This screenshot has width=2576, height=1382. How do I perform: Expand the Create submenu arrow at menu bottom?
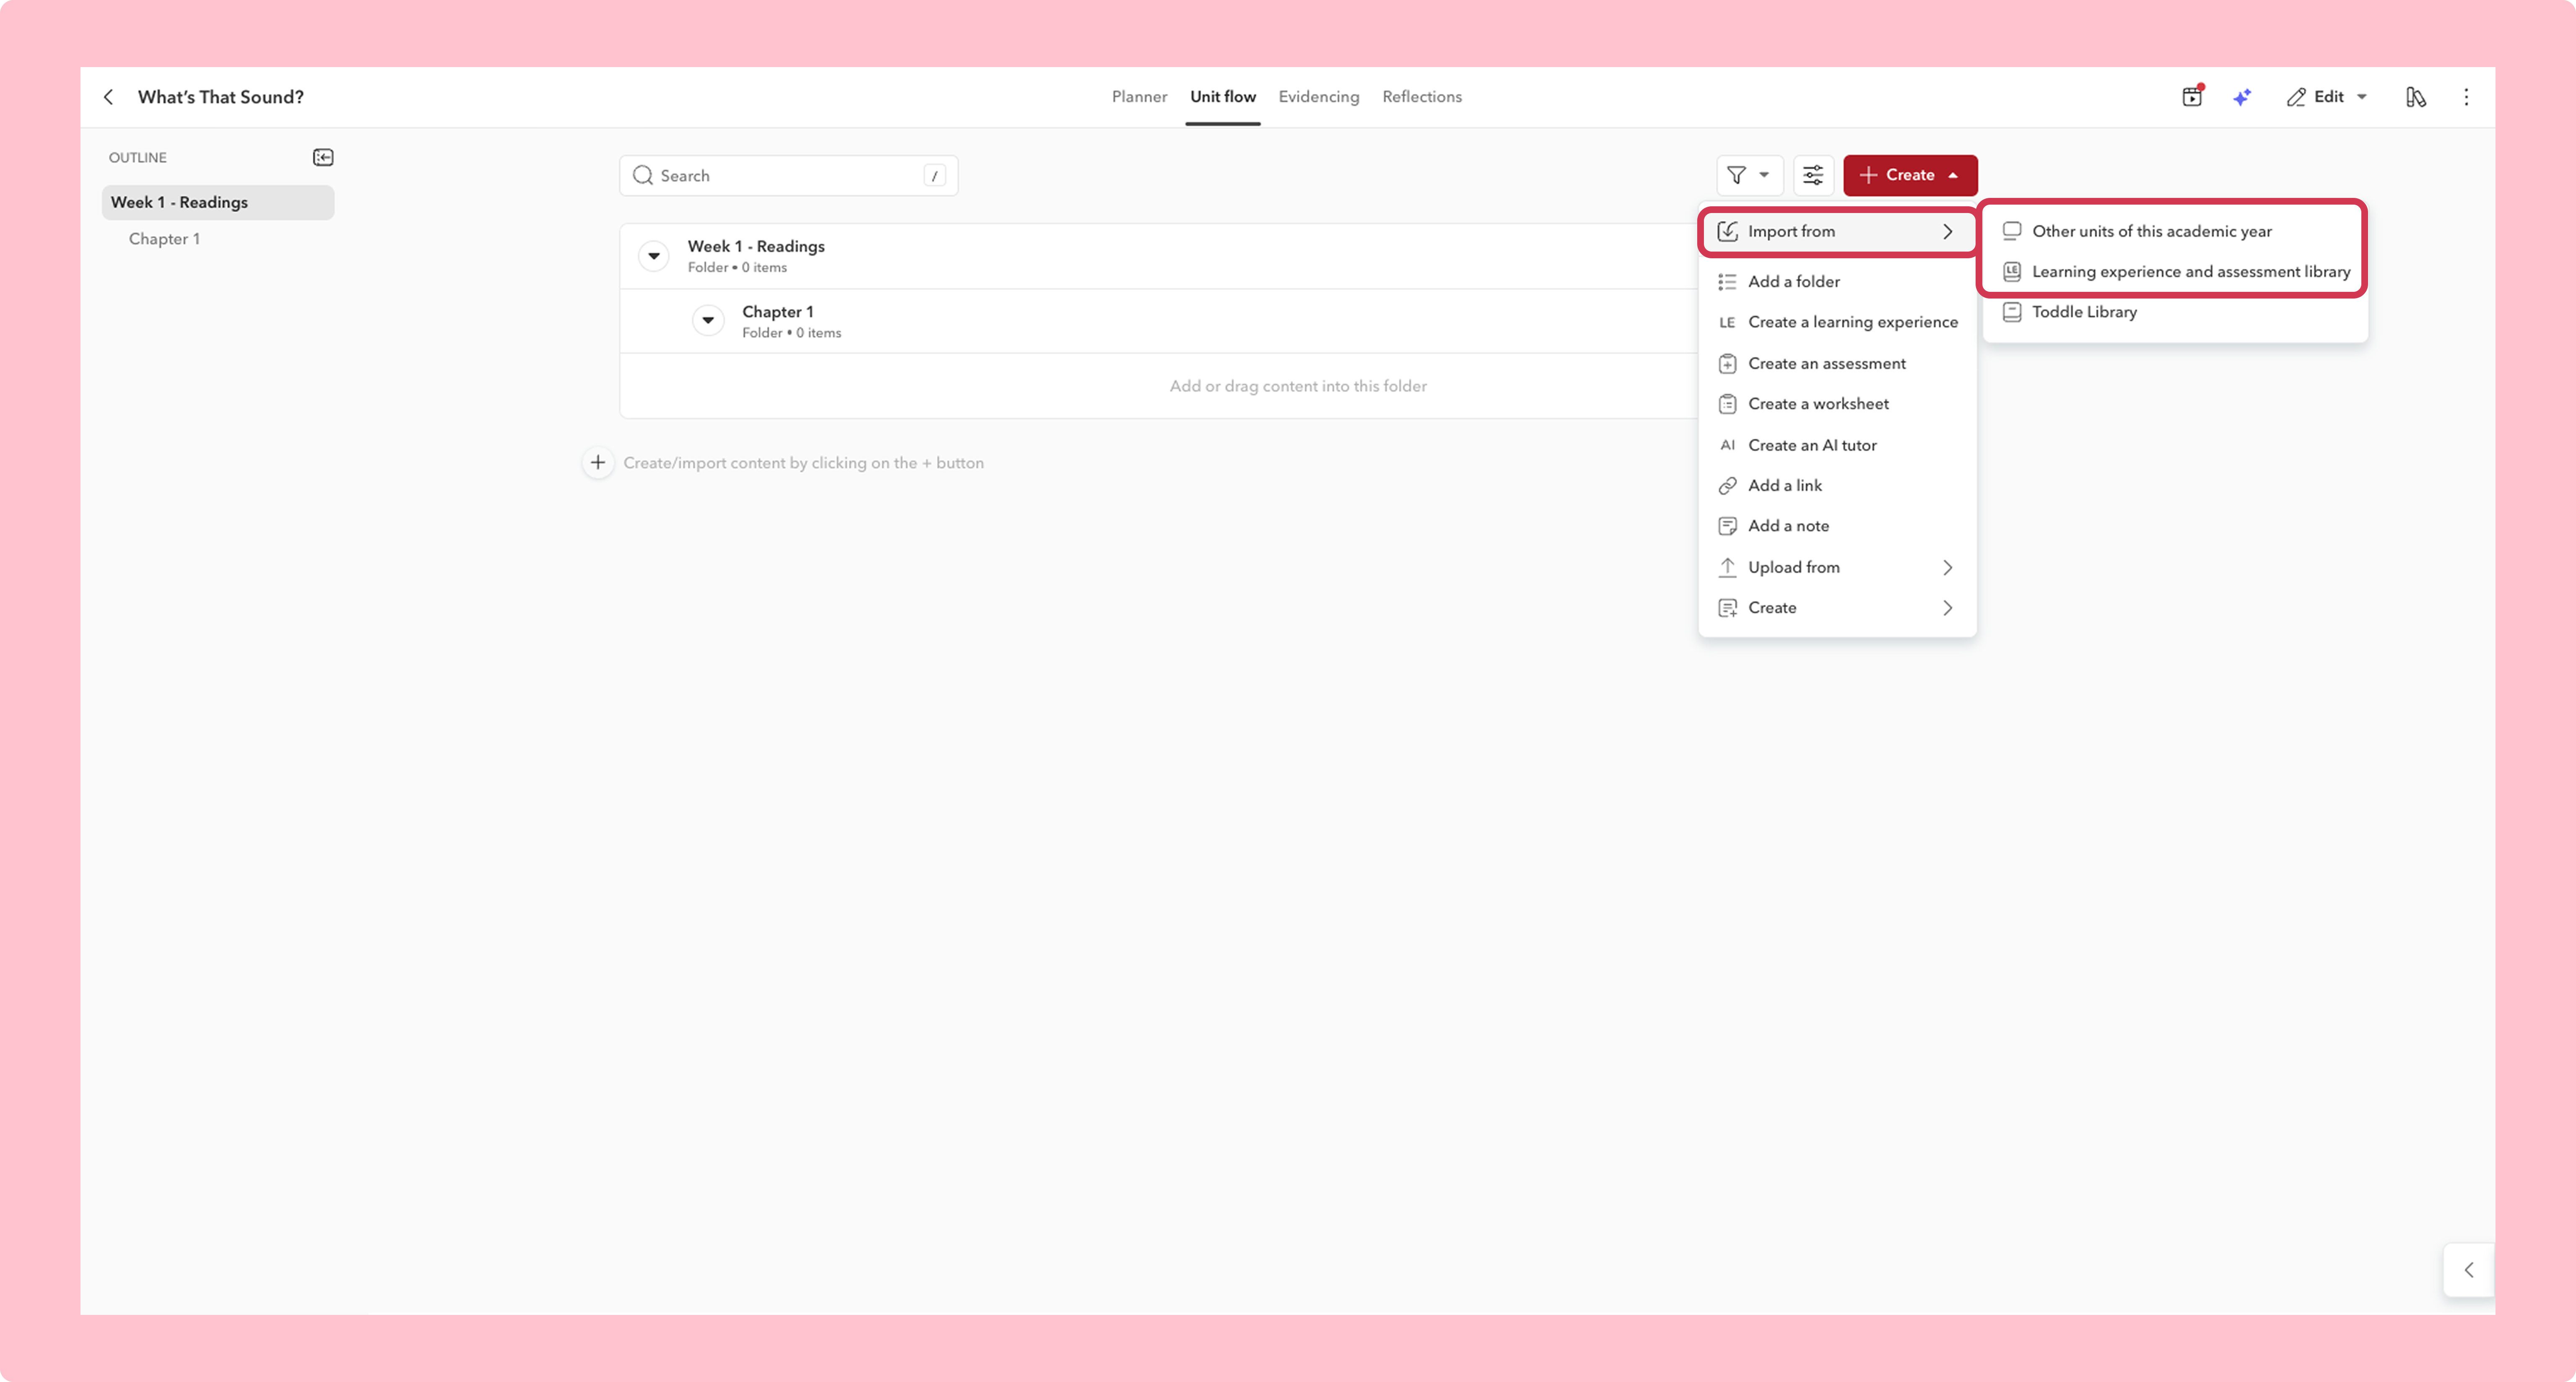click(1947, 608)
